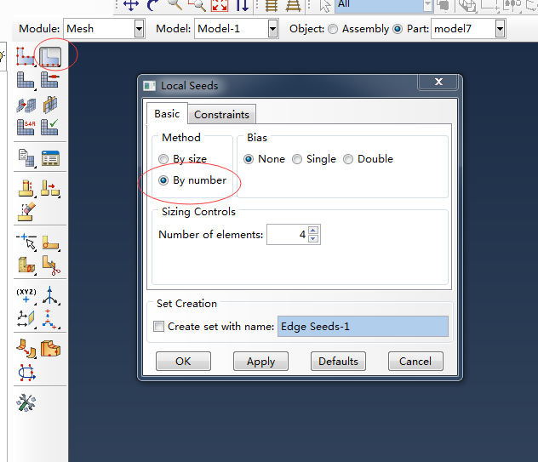Open the wrench tools icon

[x=26, y=402]
